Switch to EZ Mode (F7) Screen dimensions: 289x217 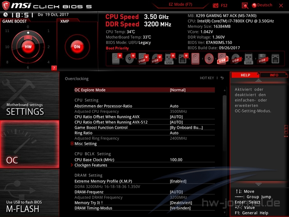click(x=180, y=5)
